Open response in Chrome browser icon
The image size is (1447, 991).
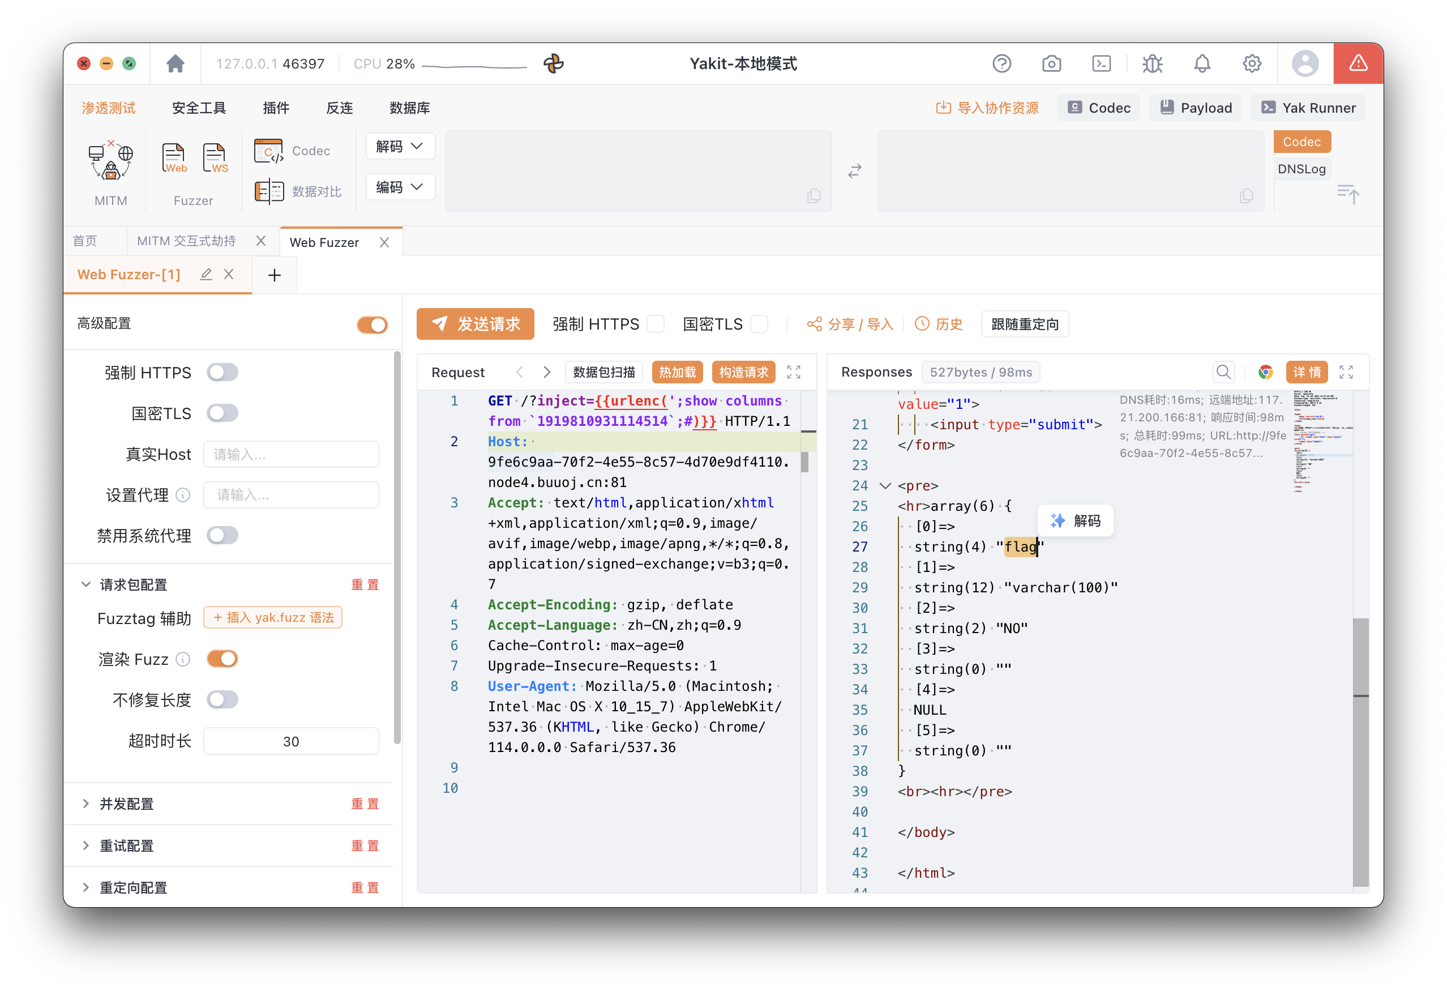coord(1265,372)
